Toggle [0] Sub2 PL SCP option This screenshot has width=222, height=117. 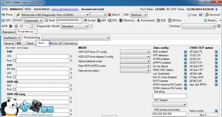(x=216, y=52)
